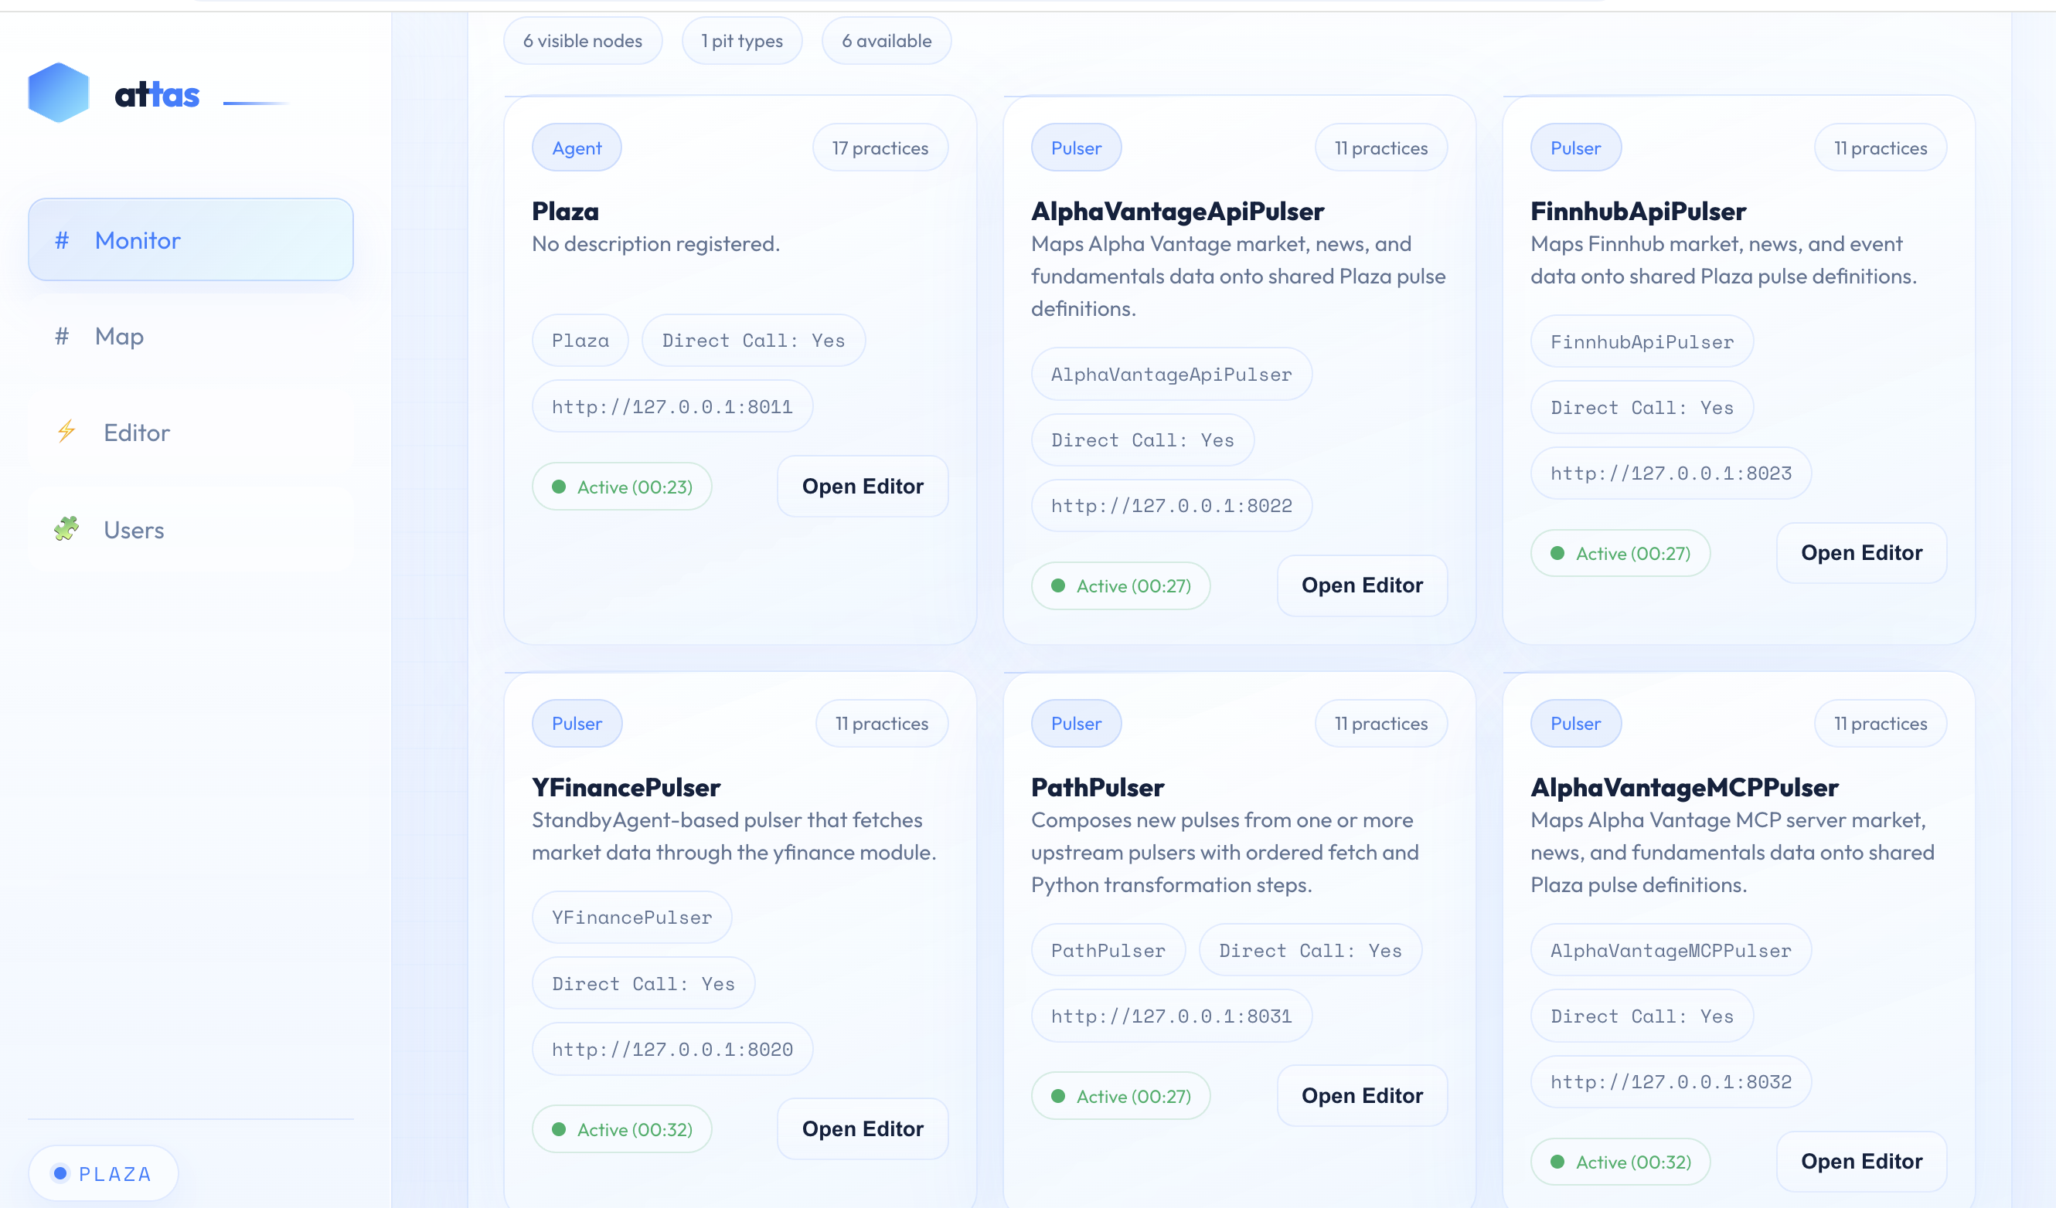Click the 6 available filter chip

click(886, 41)
